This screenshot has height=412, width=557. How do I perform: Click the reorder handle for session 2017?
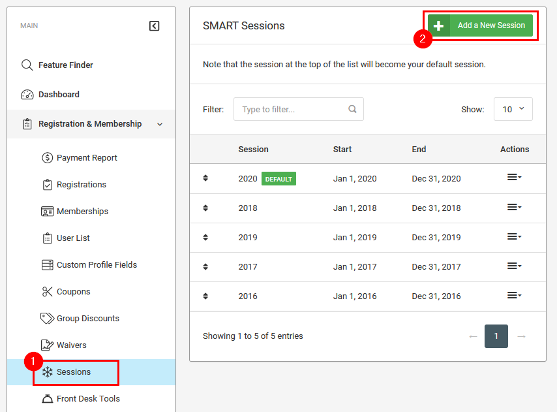pos(205,266)
